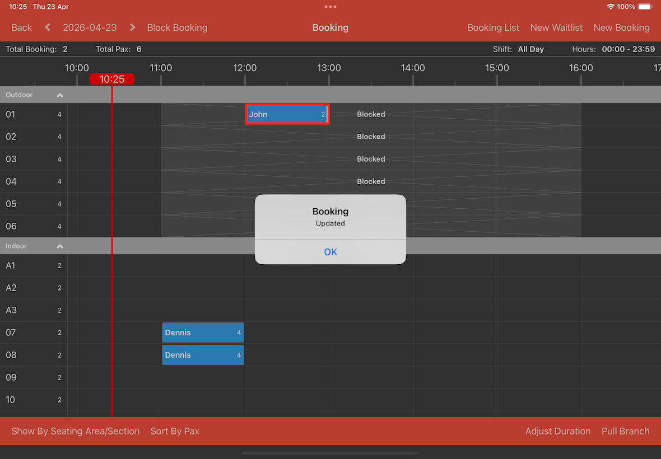The height and width of the screenshot is (459, 661).
Task: Select Dennis booking on table 08
Action: pos(203,355)
